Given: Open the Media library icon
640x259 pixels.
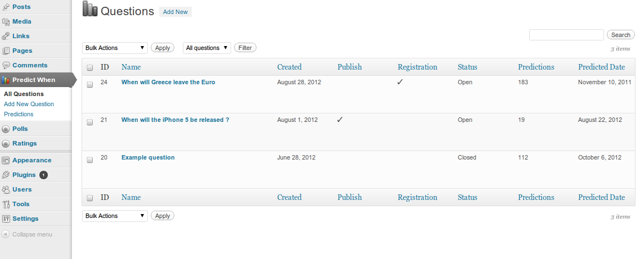Looking at the screenshot, I should coord(6,21).
